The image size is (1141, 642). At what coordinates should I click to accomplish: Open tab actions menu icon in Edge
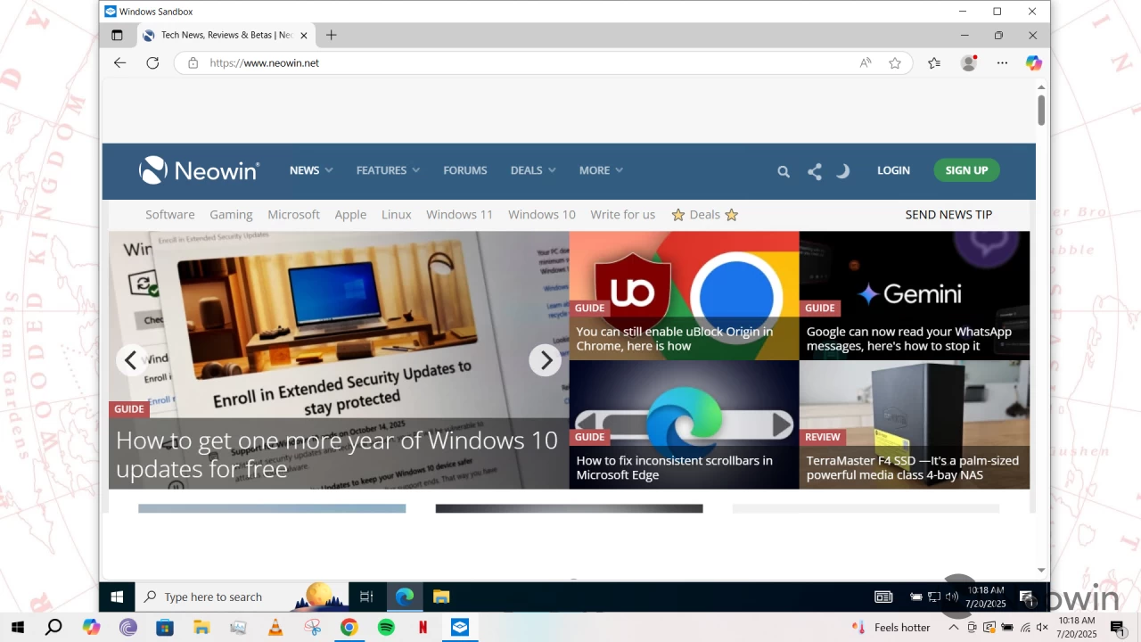[117, 35]
